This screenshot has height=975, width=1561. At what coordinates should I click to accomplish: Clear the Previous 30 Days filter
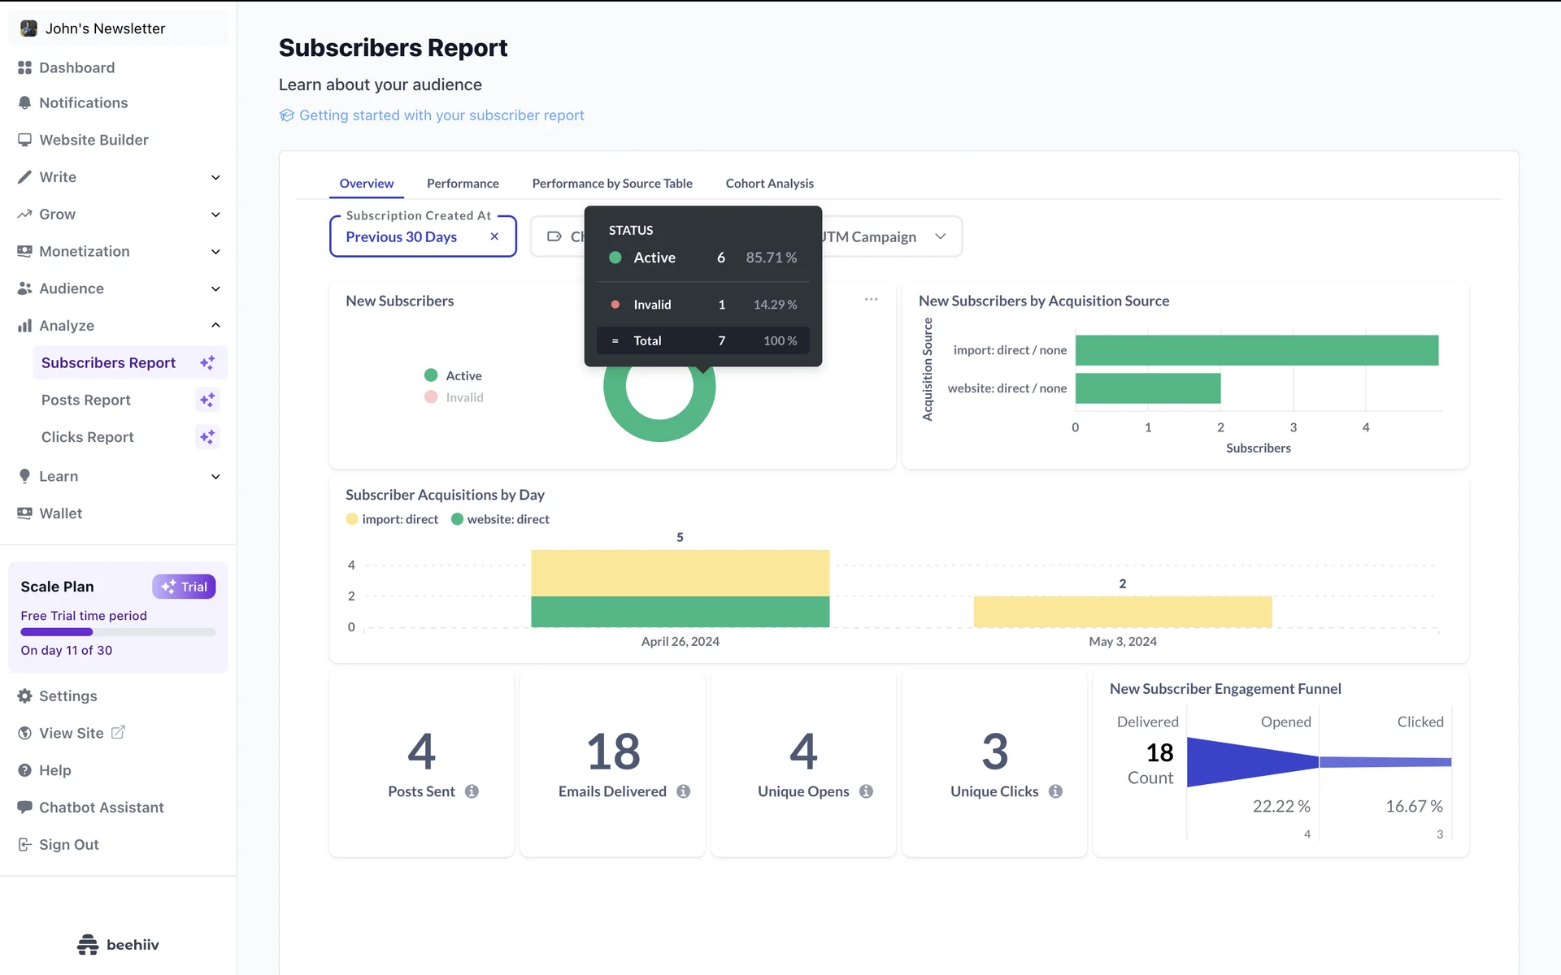[x=494, y=236]
